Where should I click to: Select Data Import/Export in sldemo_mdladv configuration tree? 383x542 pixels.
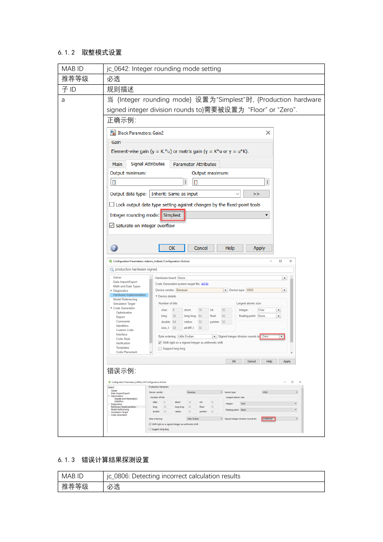[125, 282]
